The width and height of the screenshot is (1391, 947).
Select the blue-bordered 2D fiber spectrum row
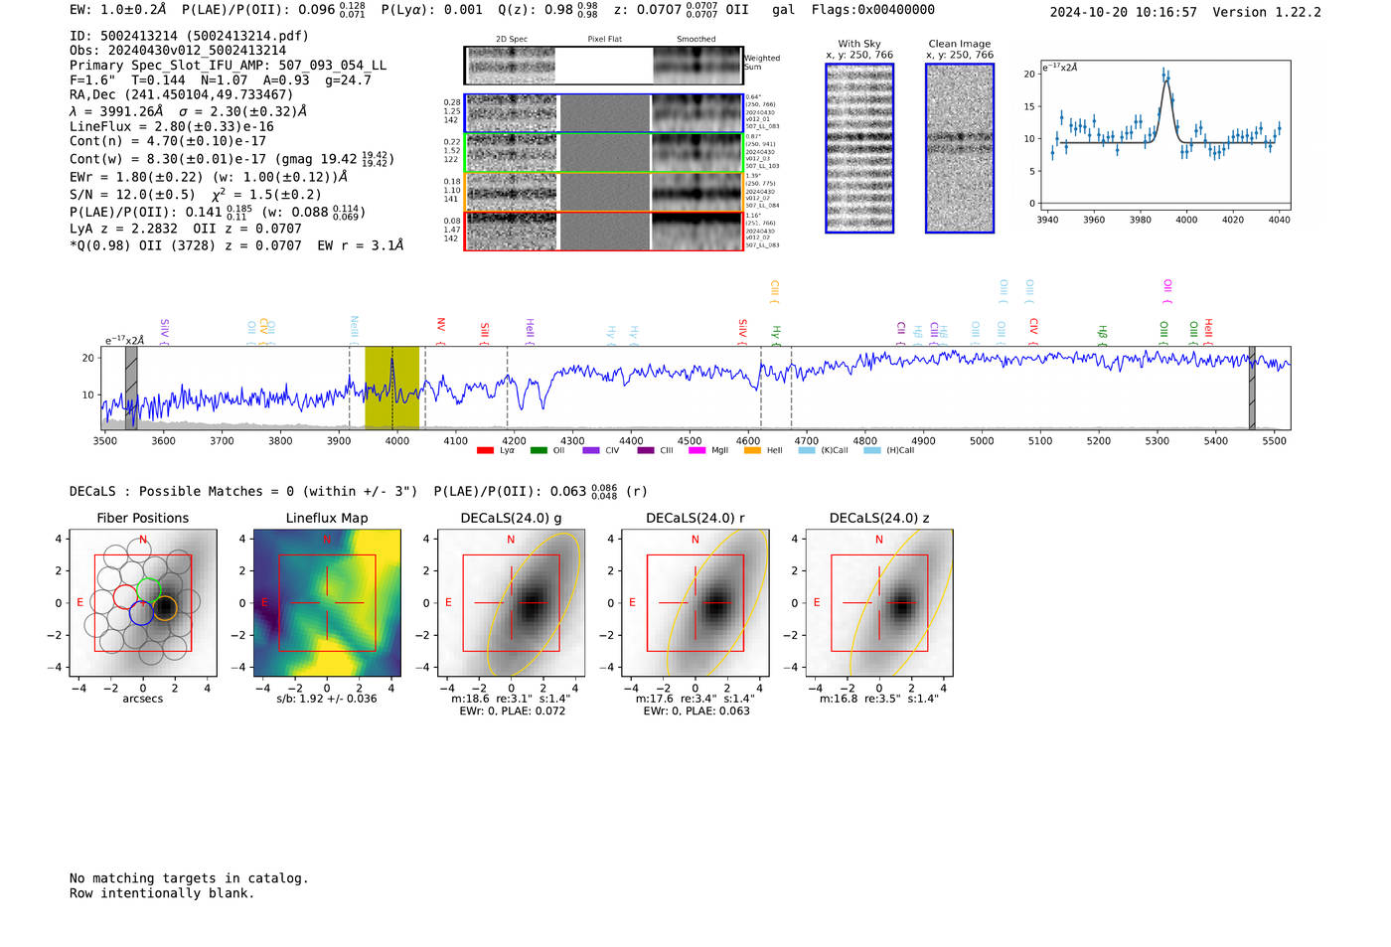pyautogui.click(x=603, y=113)
